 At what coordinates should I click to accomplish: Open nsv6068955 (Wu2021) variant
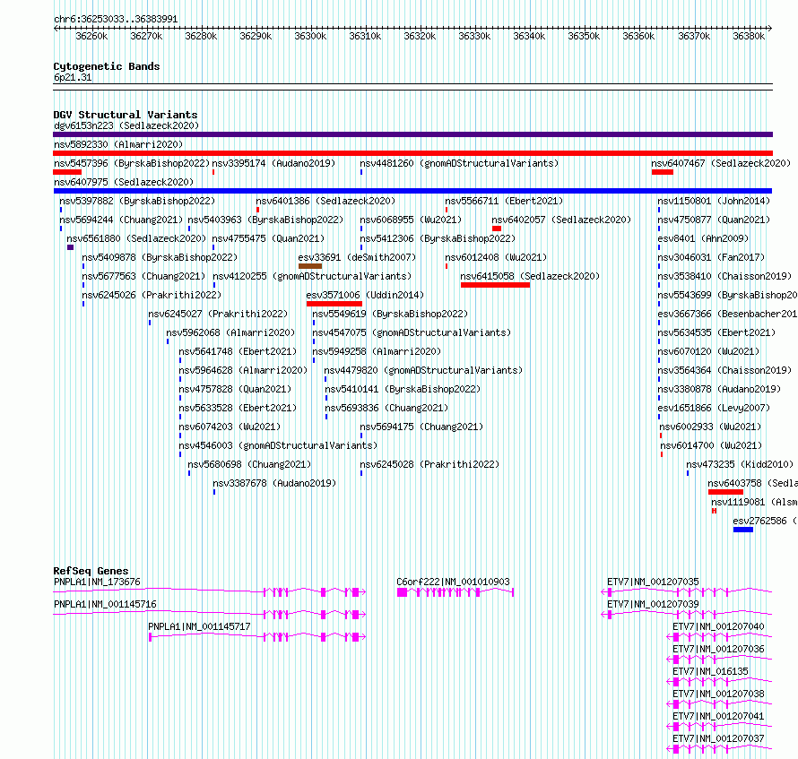(411, 220)
